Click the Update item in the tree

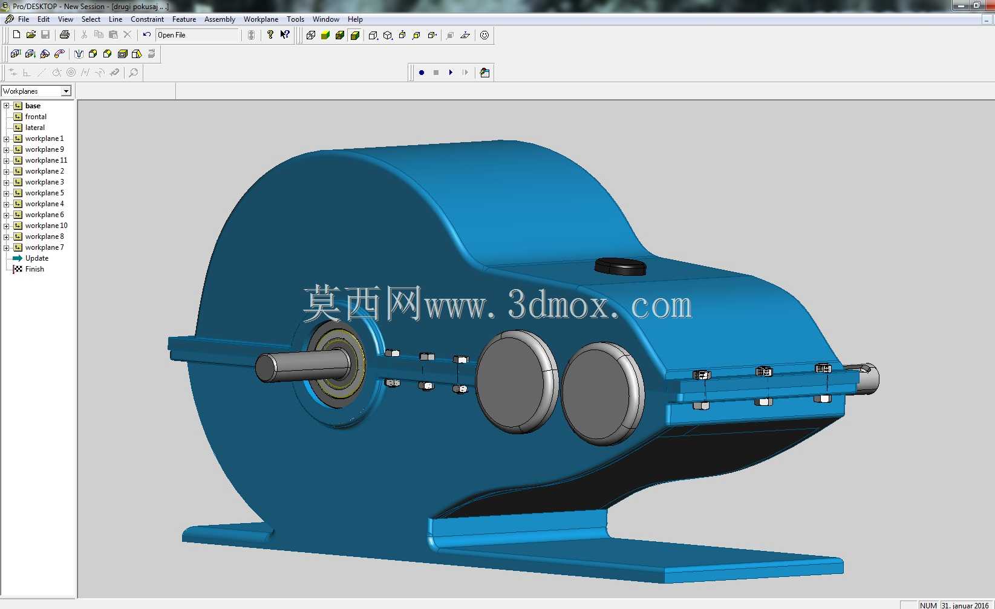pyautogui.click(x=36, y=258)
